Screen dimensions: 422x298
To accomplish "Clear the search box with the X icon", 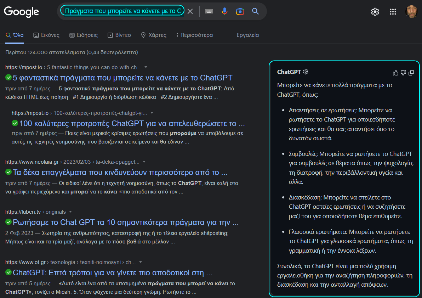I will click(x=190, y=11).
